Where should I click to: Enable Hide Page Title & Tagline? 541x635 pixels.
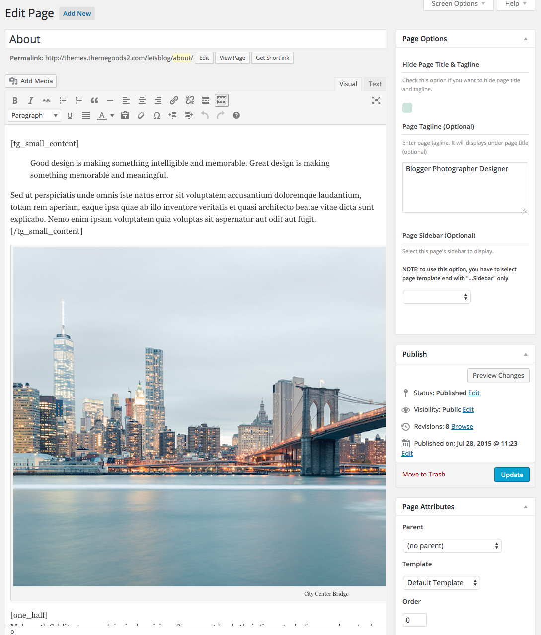407,108
